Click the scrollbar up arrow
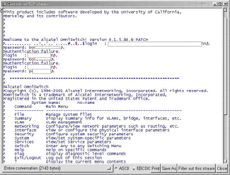 click(x=225, y=10)
